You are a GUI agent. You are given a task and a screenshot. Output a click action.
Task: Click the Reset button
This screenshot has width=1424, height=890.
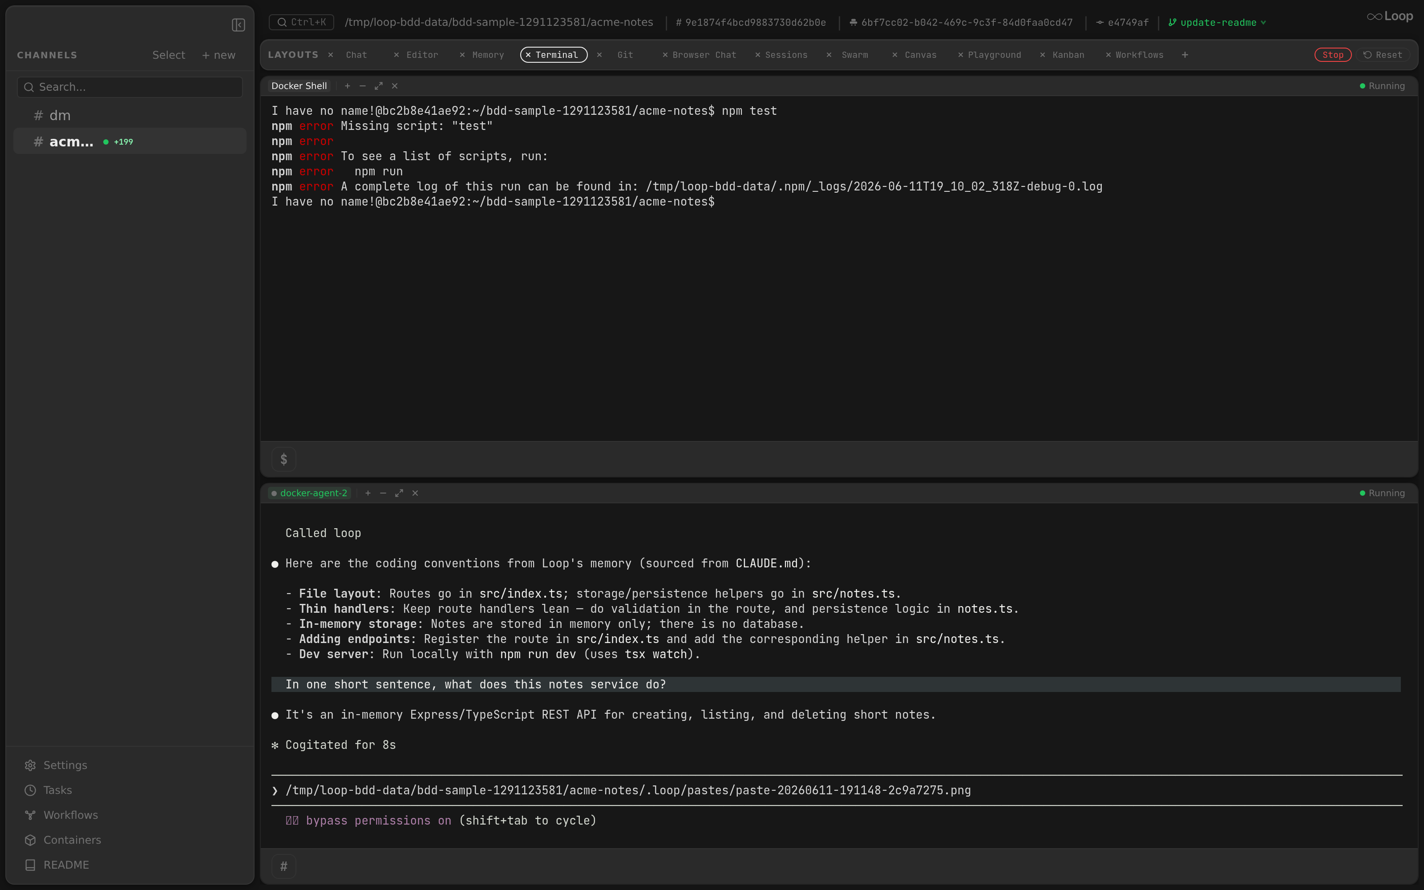(x=1384, y=55)
